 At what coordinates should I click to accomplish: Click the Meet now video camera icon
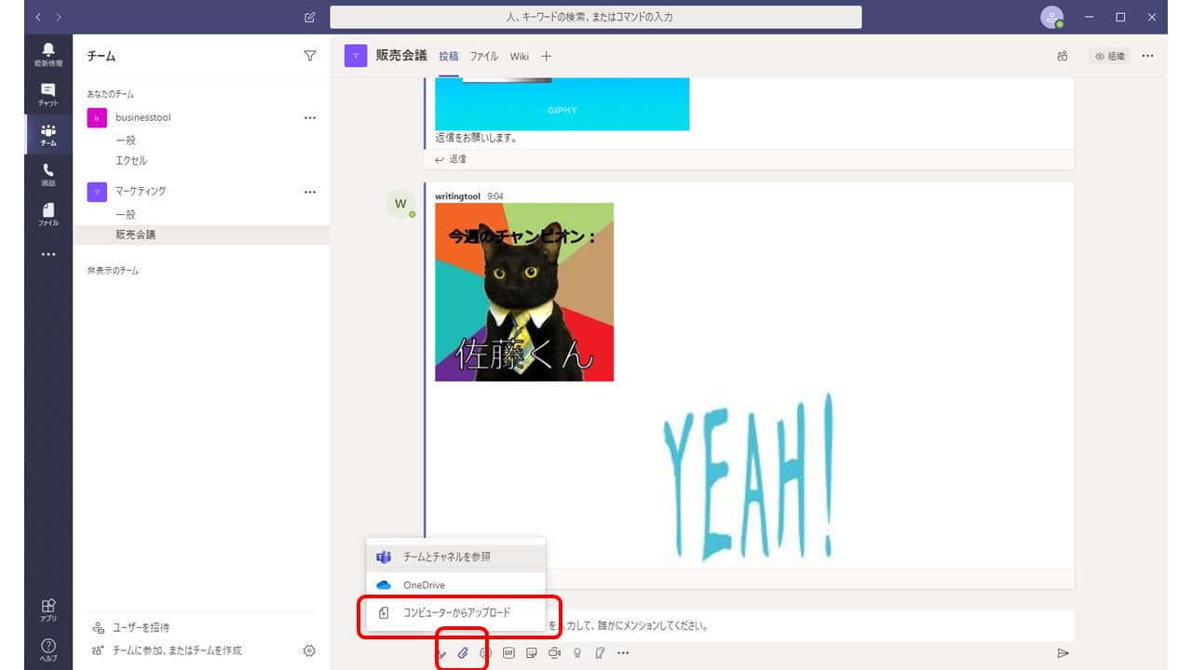click(554, 653)
